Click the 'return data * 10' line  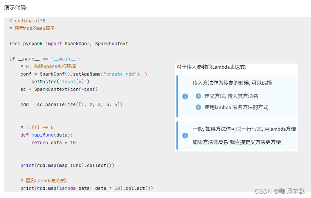[54, 143]
